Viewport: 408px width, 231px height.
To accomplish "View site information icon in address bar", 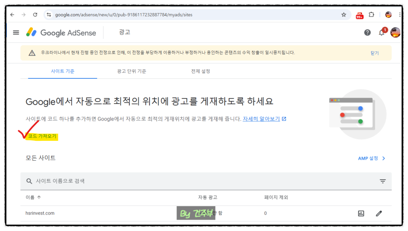I will (x=49, y=15).
